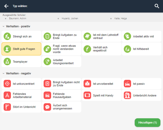The width and height of the screenshot is (163, 130).
Task: Select 'Äußert sich unangemessen' tile
Action: pos(62,107)
